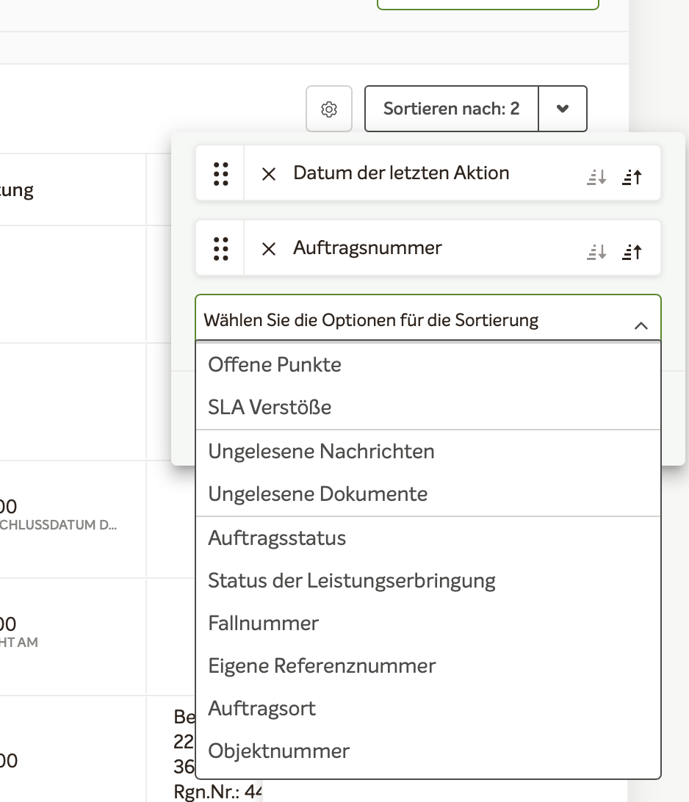This screenshot has width=689, height=802.
Task: Select 'Fallnummer' sort option
Action: pyautogui.click(x=428, y=623)
